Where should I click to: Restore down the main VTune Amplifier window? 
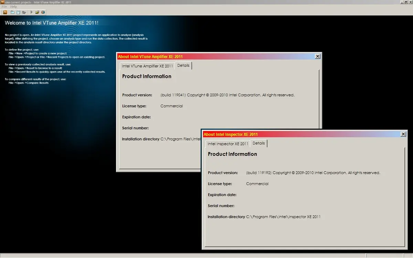[x=406, y=2]
